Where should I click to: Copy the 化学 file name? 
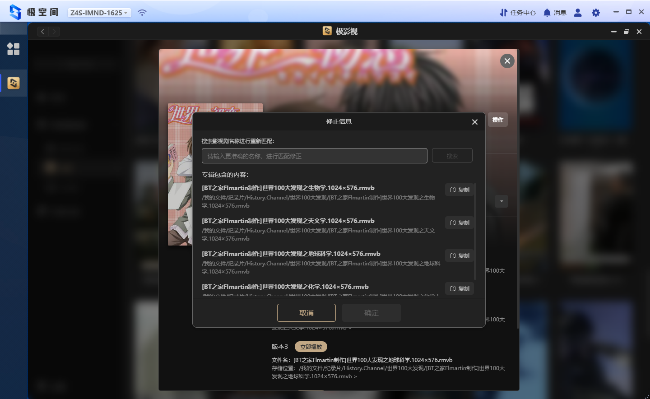(x=460, y=288)
